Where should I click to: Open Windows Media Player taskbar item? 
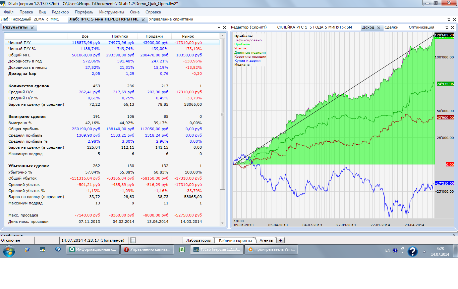270,250
